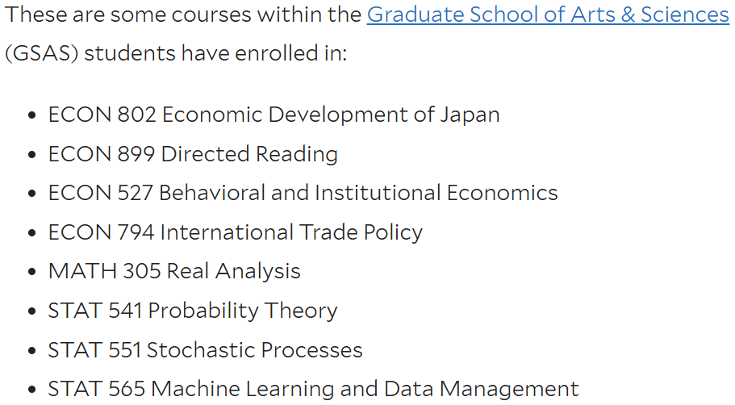Click the "(GSAS) students have enrolled in:" line
Screen dimensions: 735x405
click(x=176, y=53)
